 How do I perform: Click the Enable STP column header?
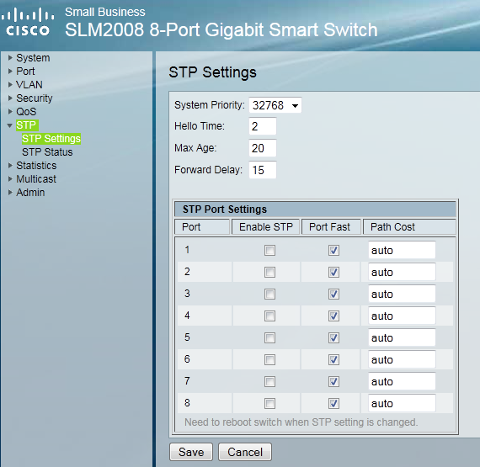266,227
